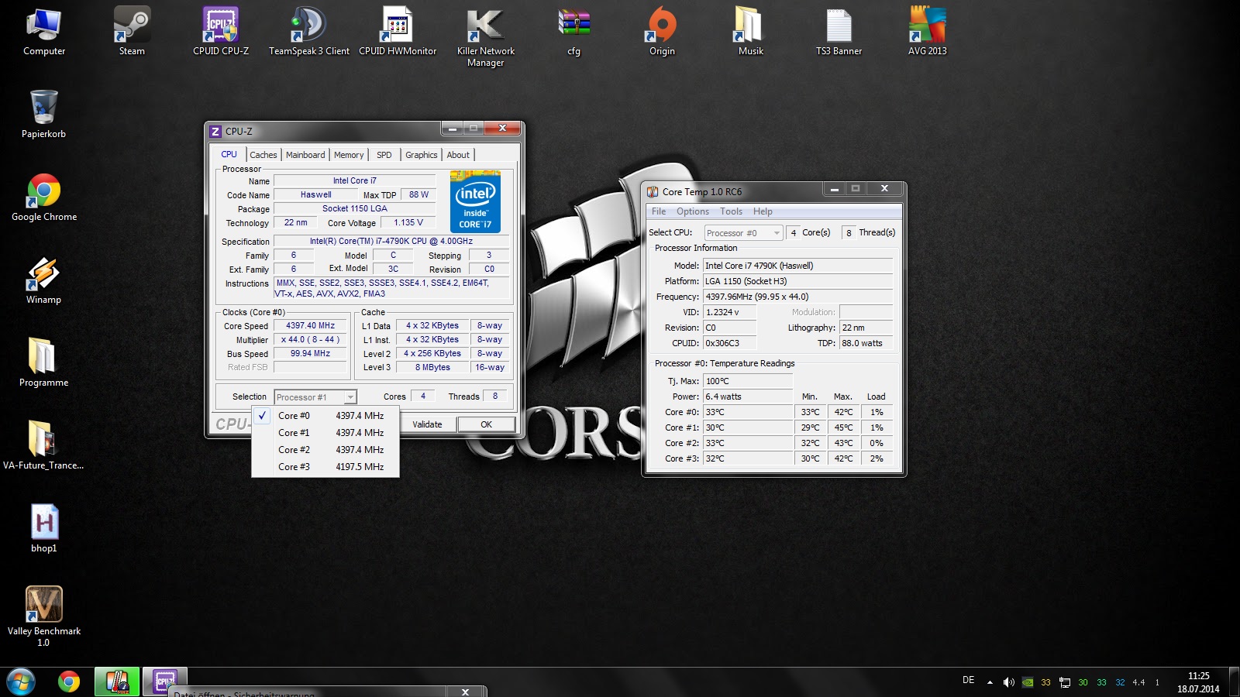This screenshot has height=697, width=1240.
Task: Click the "6.4 watts" Power reading in Core Temp
Action: pyautogui.click(x=748, y=397)
